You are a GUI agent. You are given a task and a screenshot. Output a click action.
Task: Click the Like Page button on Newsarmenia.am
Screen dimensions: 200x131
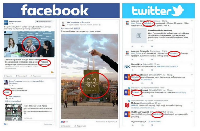44,22
